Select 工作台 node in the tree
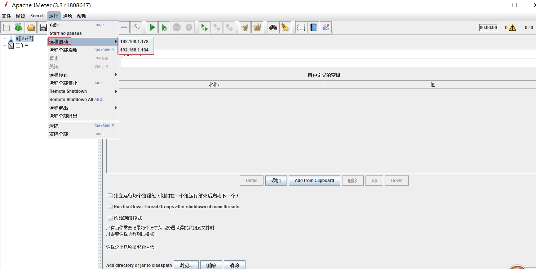The height and width of the screenshot is (269, 536). click(22, 46)
